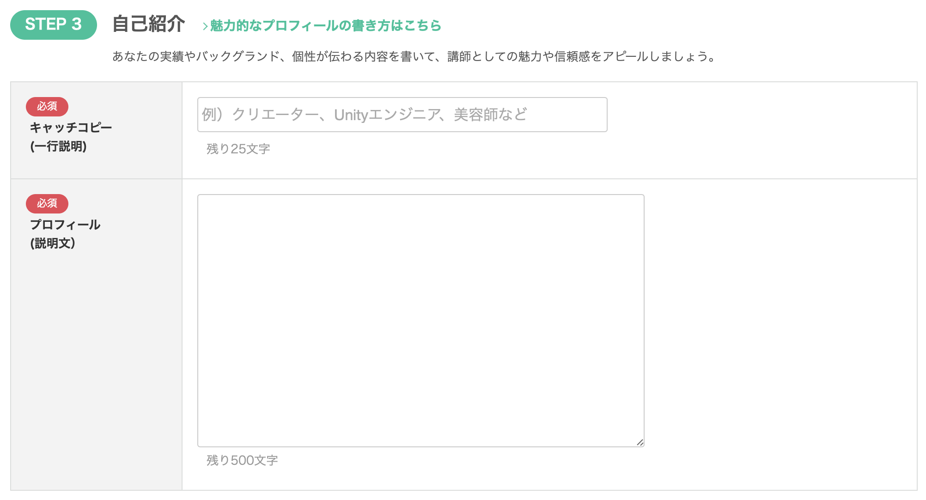Image resolution: width=926 pixels, height=500 pixels.
Task: Click the (説明文) sub-label text
Action: pos(53,244)
